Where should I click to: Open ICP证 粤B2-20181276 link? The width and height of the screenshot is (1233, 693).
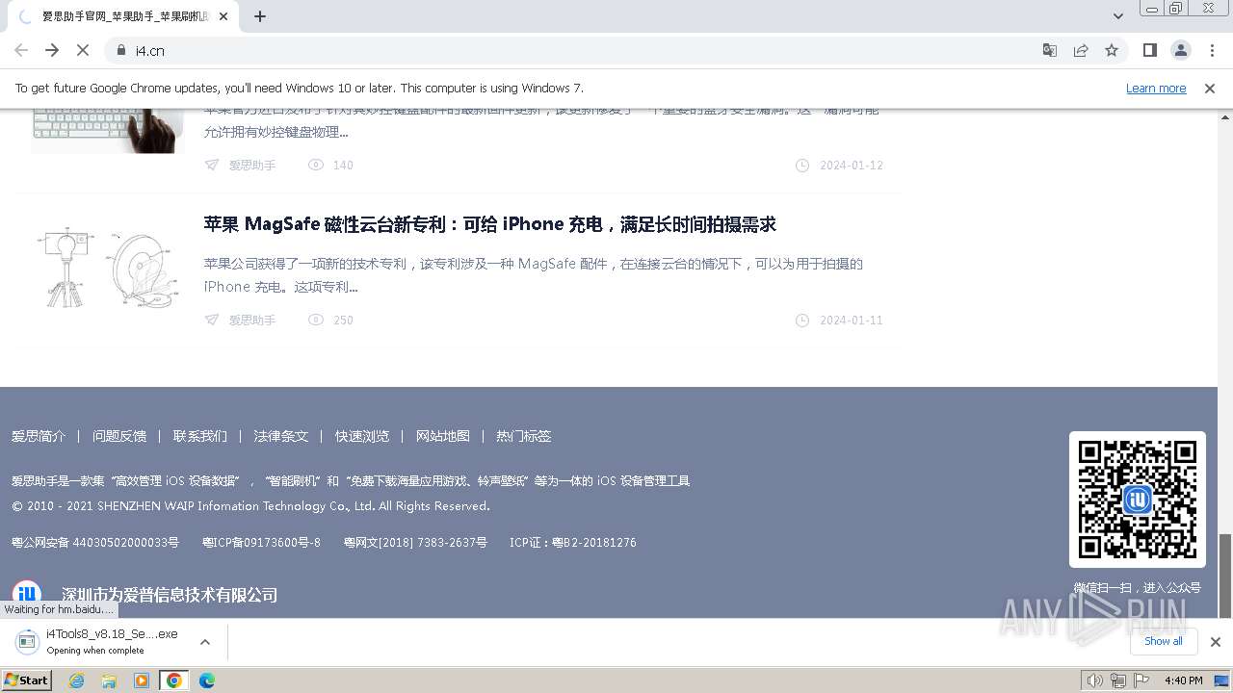pyautogui.click(x=573, y=543)
